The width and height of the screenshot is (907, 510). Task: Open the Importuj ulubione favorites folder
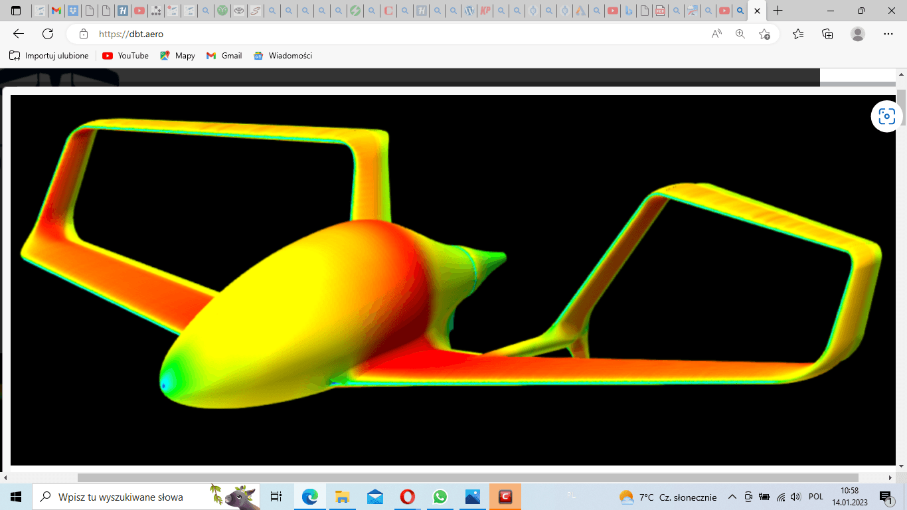(49, 56)
